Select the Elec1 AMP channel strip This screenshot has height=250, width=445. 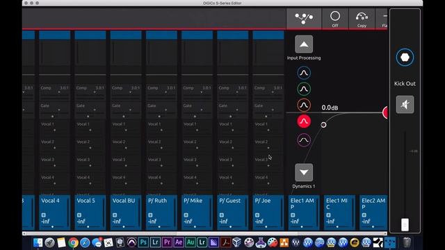pos(304,212)
